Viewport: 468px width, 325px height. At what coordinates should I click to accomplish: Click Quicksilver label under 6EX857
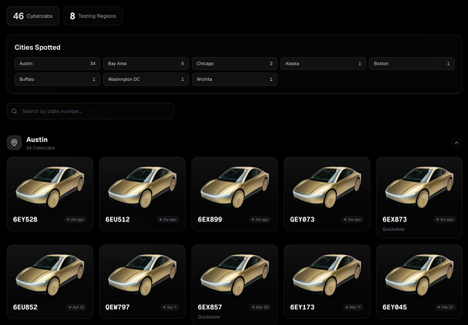(x=209, y=317)
